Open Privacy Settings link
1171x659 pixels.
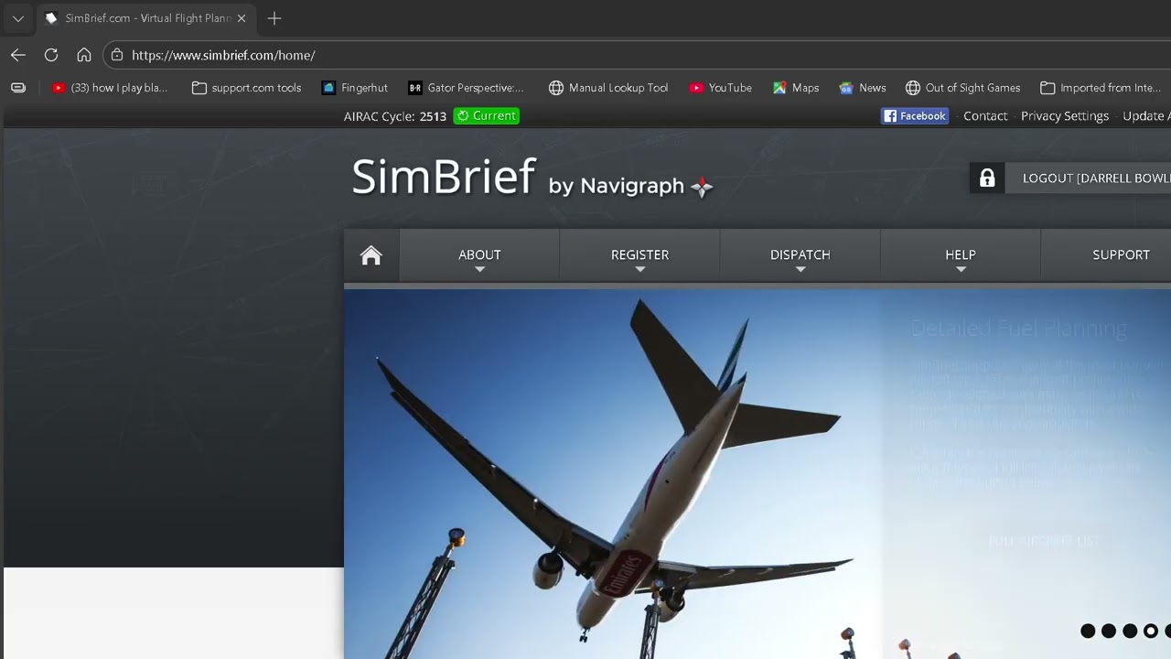point(1065,116)
